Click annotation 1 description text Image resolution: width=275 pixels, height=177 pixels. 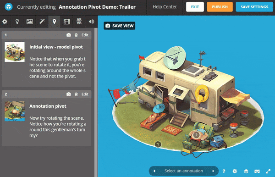[x=58, y=67]
